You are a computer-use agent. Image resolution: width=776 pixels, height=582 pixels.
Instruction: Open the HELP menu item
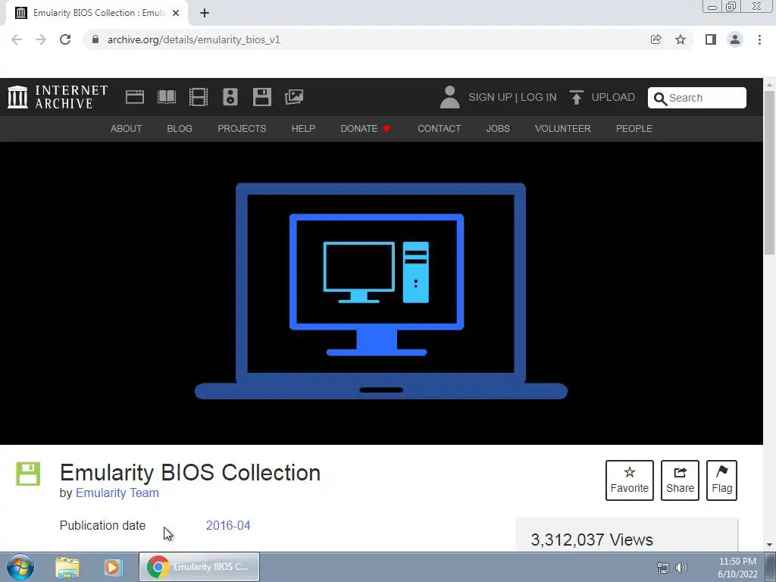point(303,129)
